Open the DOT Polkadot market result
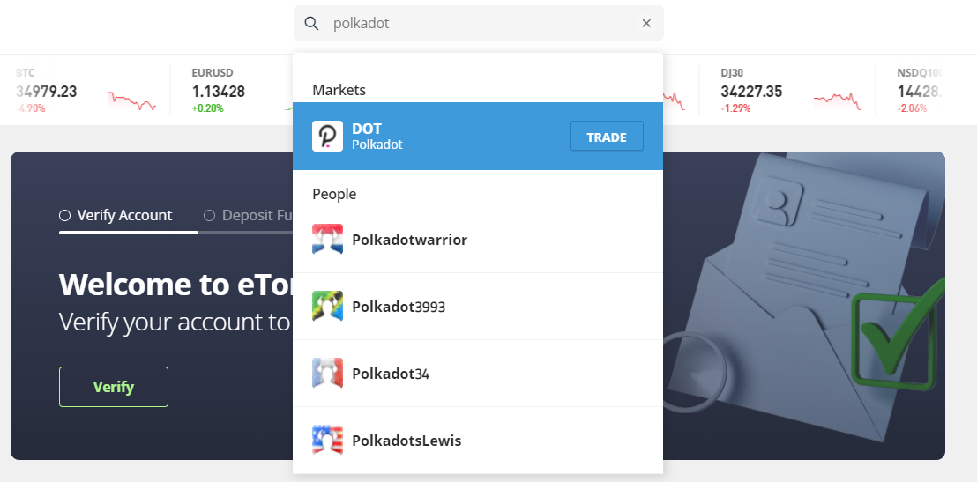 coord(478,136)
